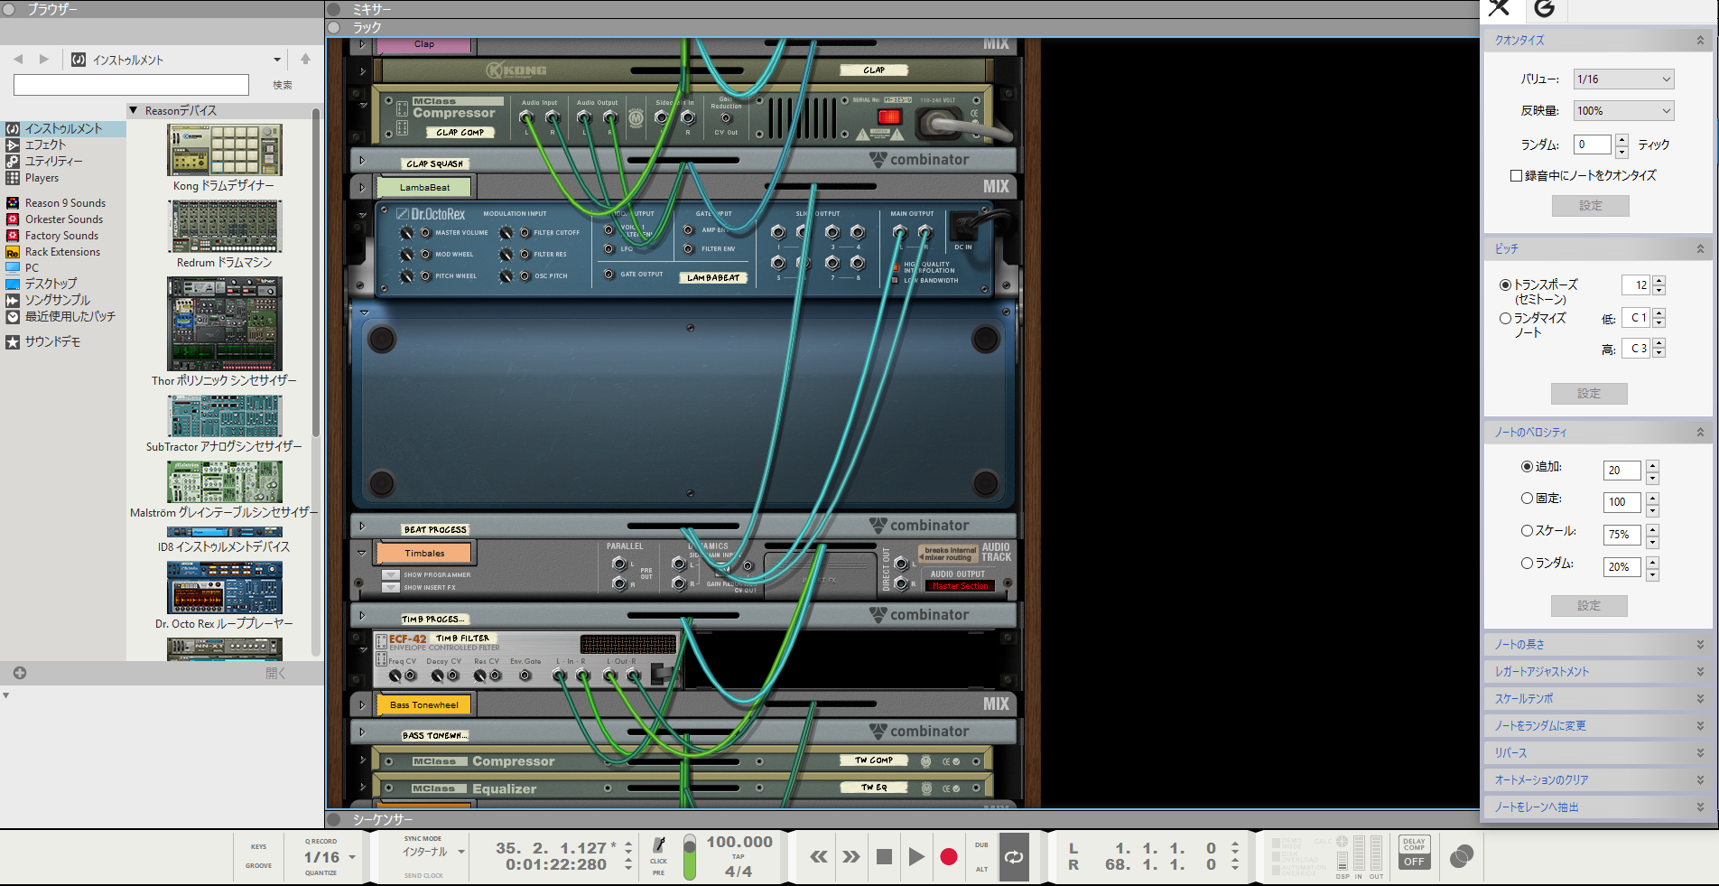
Task: Toggle the loop button in transport
Action: point(1014,856)
